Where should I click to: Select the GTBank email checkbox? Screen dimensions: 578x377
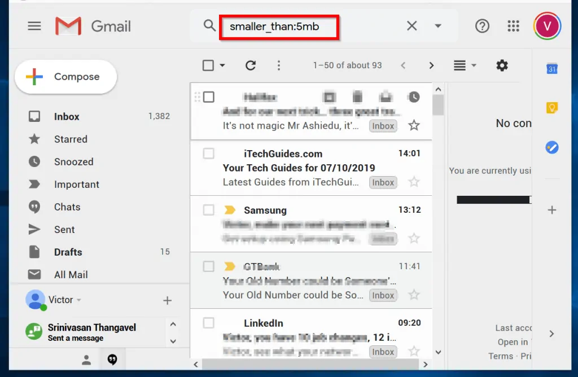pos(209,266)
